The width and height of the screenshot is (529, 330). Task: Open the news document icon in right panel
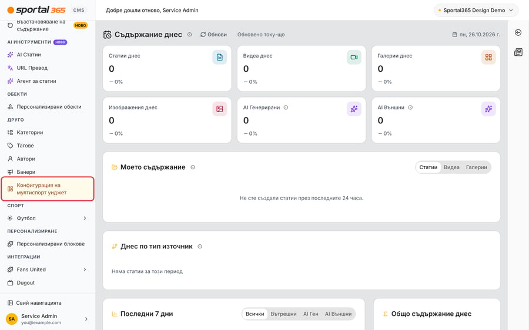click(518, 52)
